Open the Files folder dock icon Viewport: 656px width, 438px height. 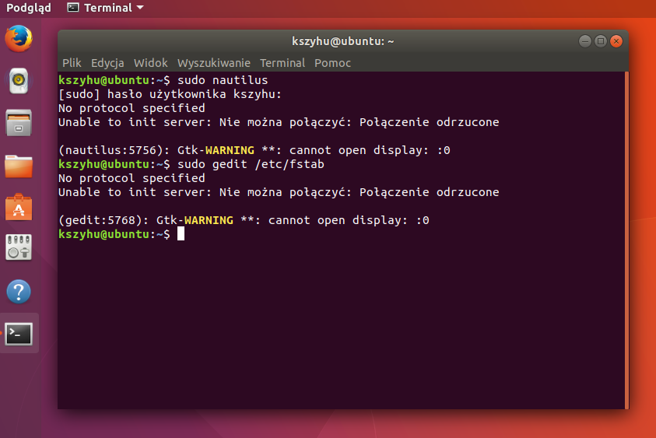click(x=19, y=166)
